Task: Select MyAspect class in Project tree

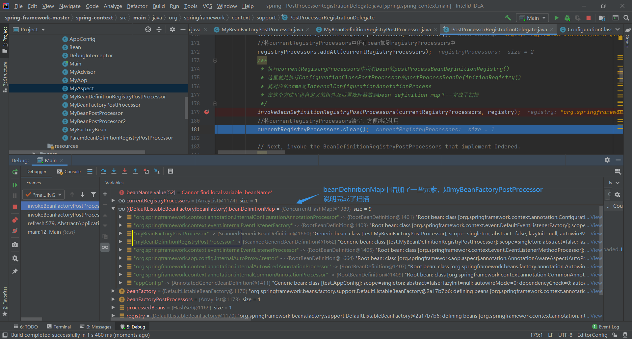Action: coord(82,88)
